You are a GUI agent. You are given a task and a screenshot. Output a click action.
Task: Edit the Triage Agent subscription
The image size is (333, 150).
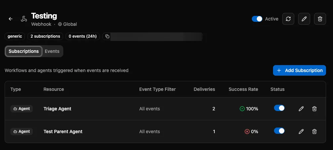click(x=301, y=109)
